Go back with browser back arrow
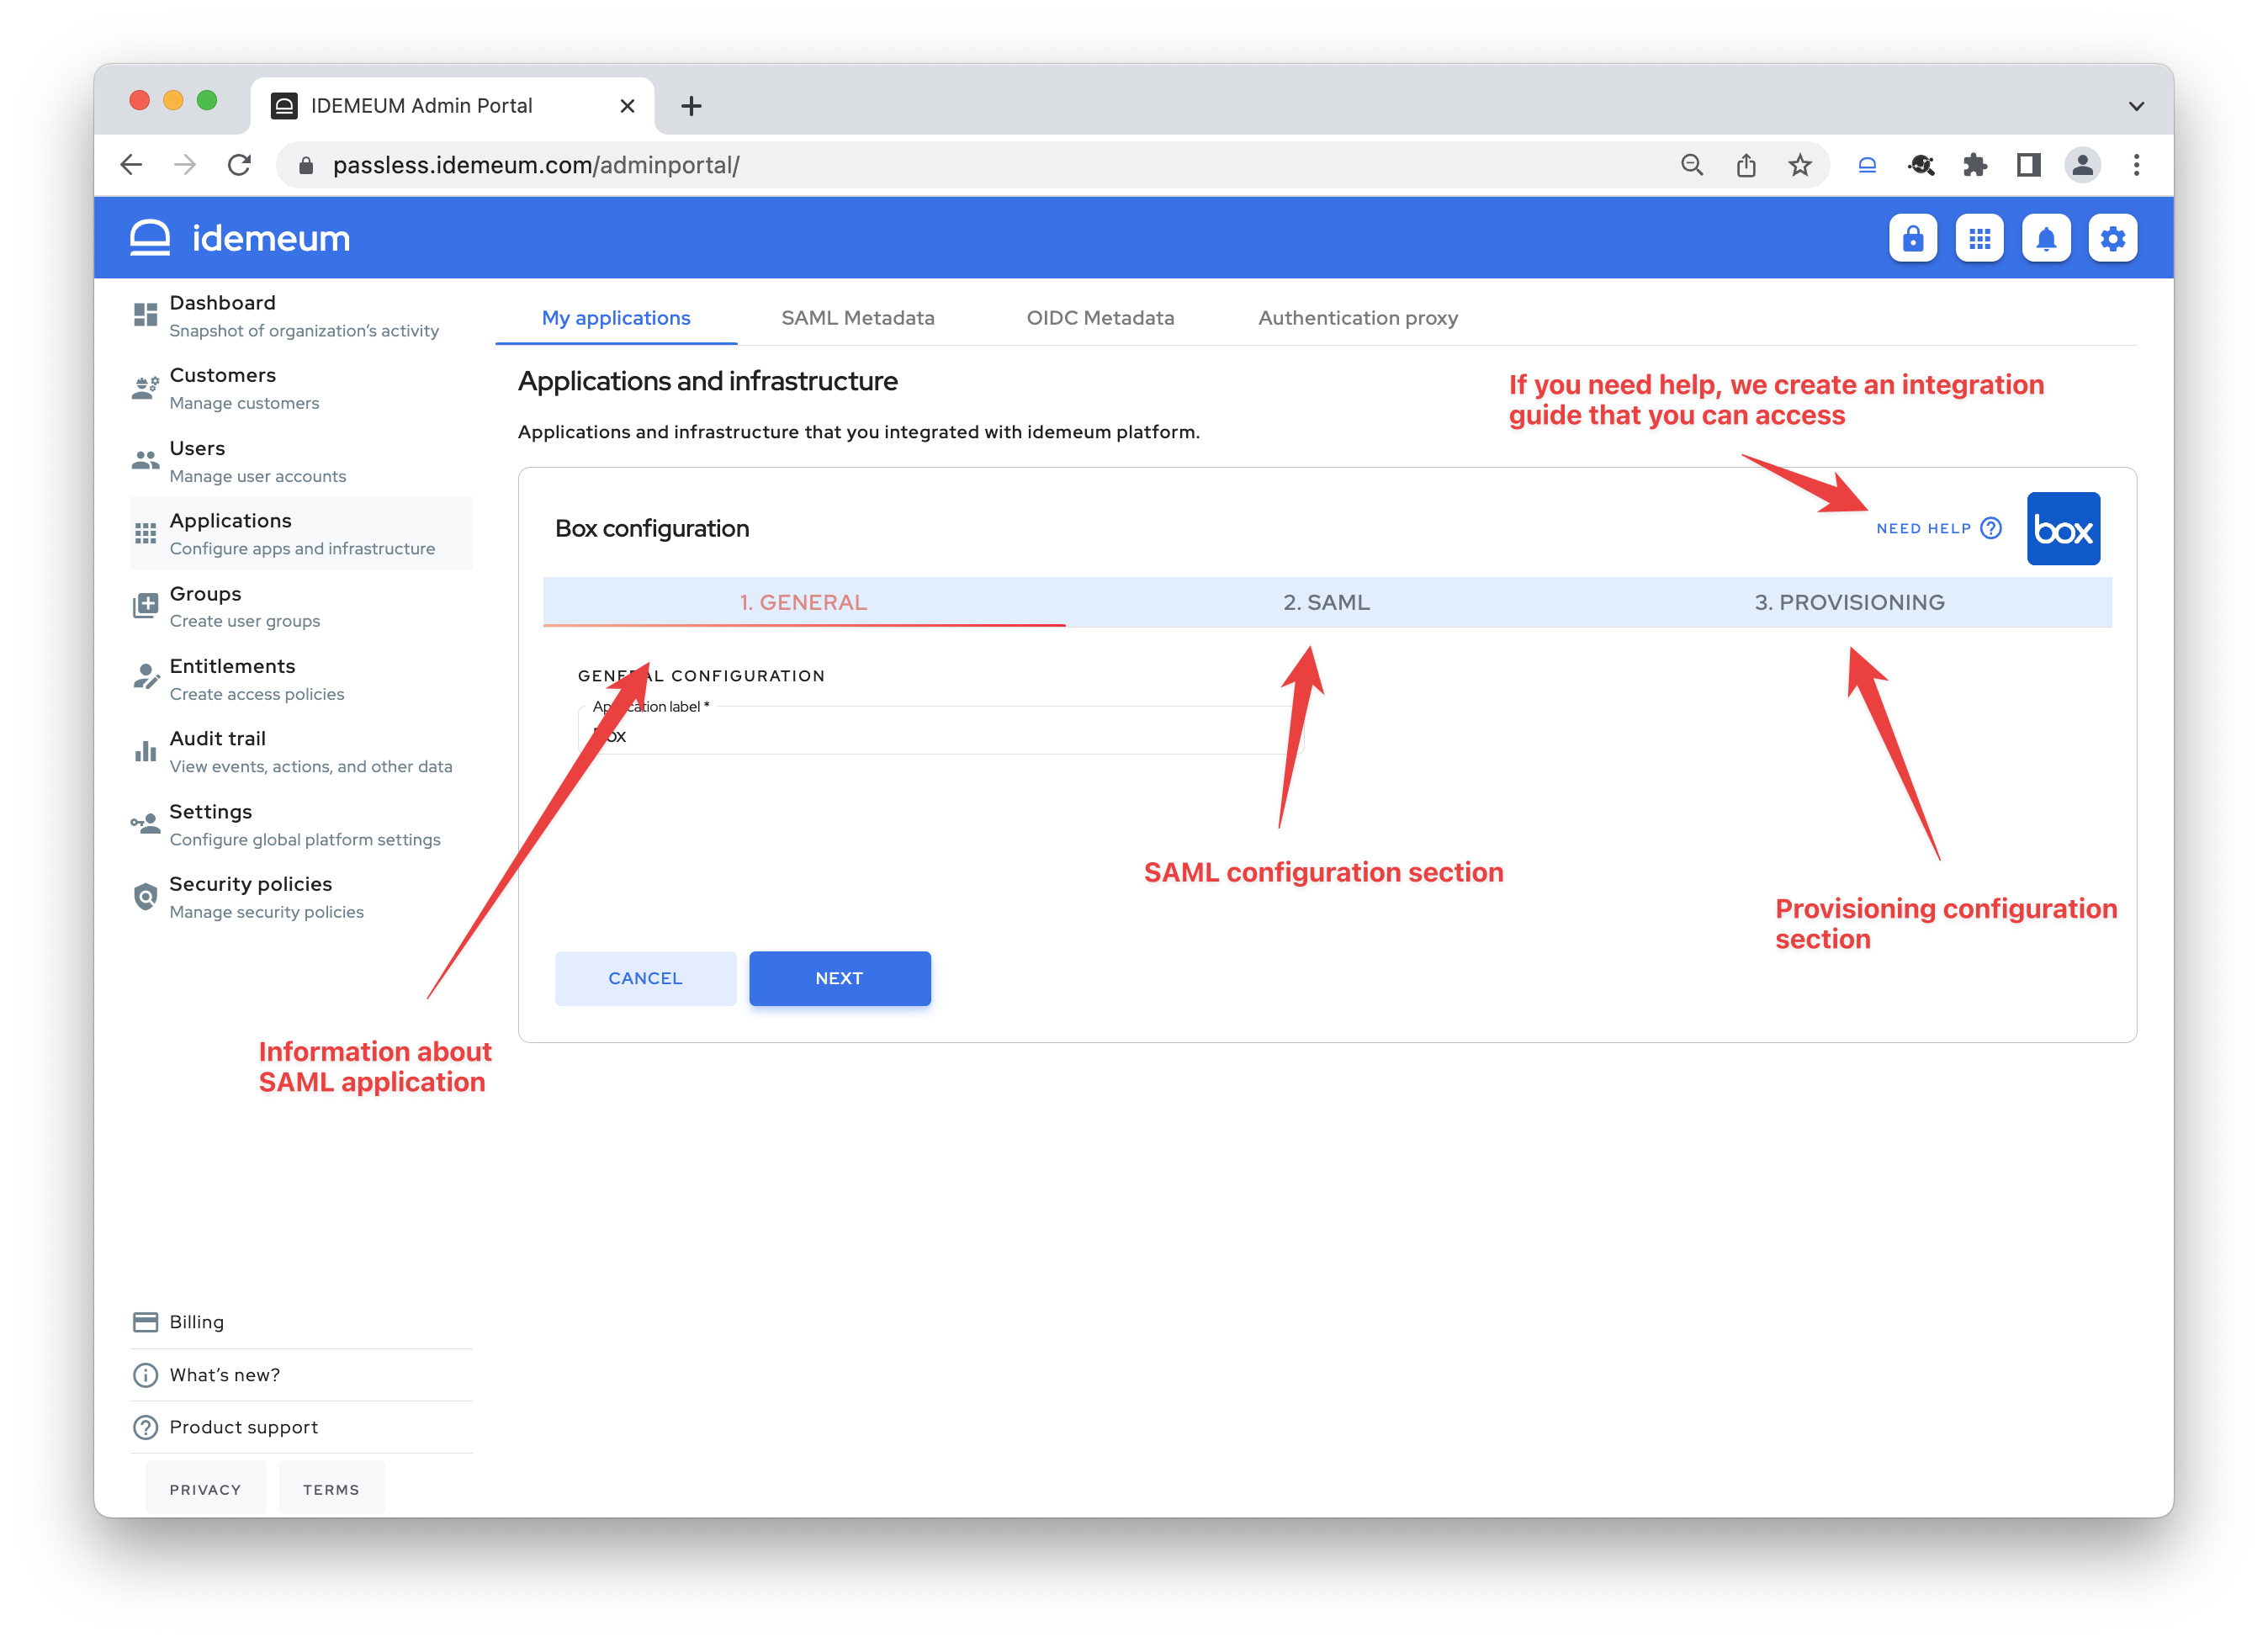This screenshot has width=2268, height=1642. pos(131,165)
